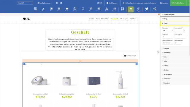
Task: Expand the Seitenstruktur panel
Action: pos(175,15)
